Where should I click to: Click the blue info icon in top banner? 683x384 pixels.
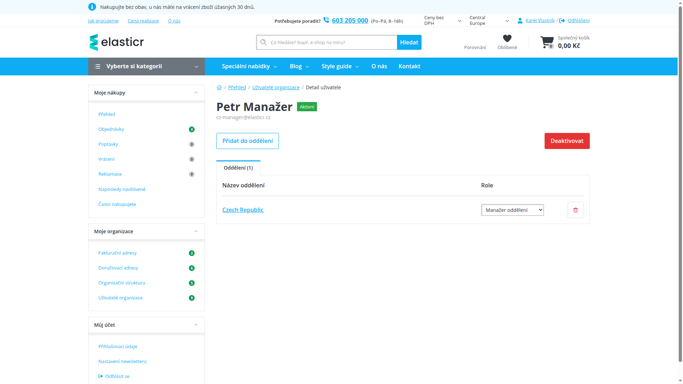[x=92, y=7]
